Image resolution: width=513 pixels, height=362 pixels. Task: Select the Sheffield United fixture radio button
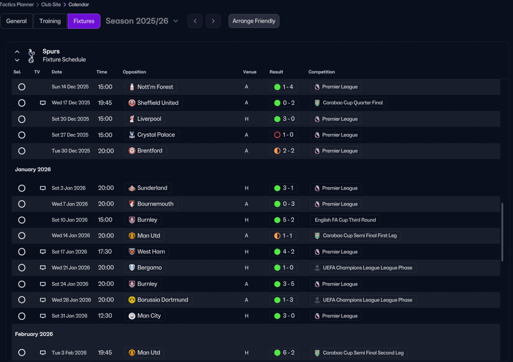22,103
